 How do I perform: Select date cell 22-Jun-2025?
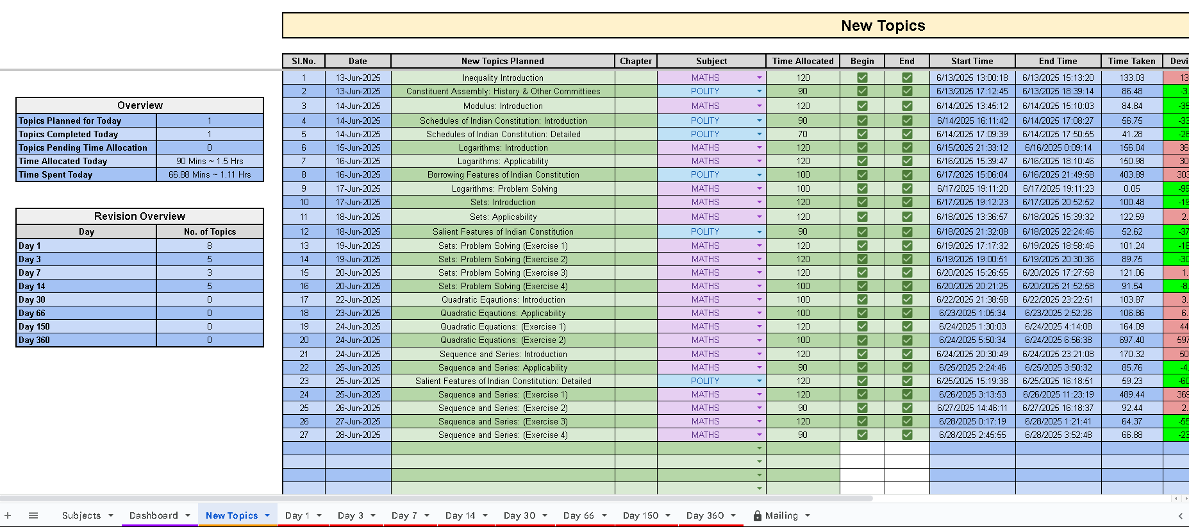(x=358, y=299)
